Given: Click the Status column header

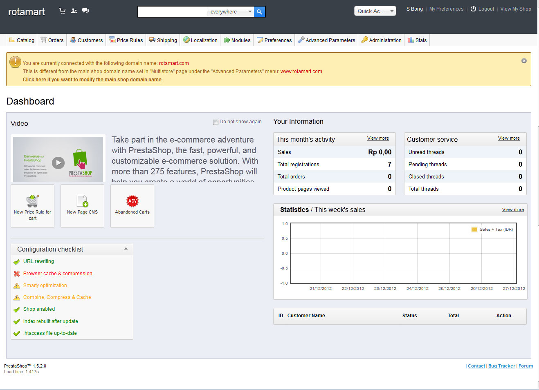Looking at the screenshot, I should tap(409, 316).
